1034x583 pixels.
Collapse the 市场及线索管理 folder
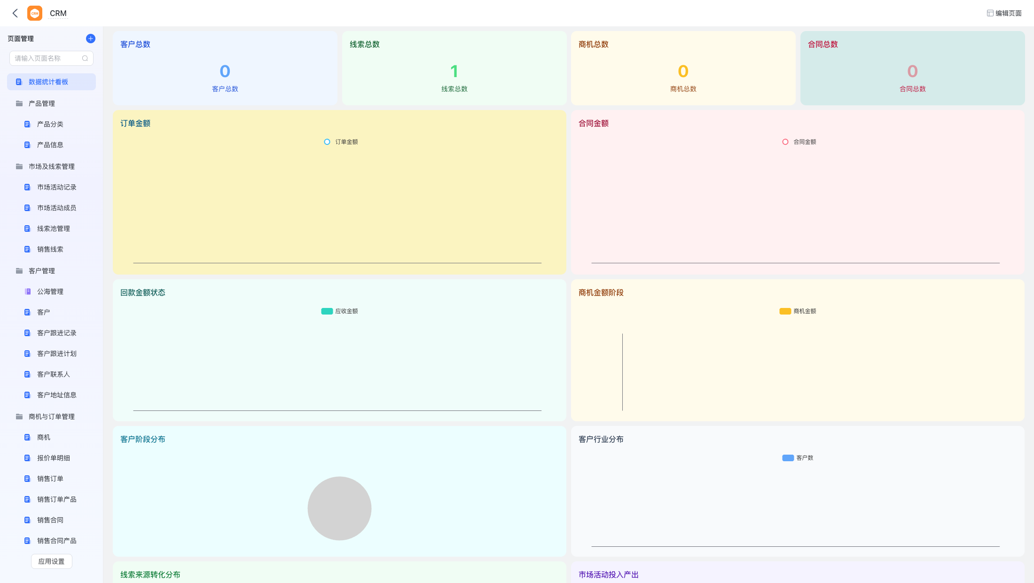(x=51, y=166)
